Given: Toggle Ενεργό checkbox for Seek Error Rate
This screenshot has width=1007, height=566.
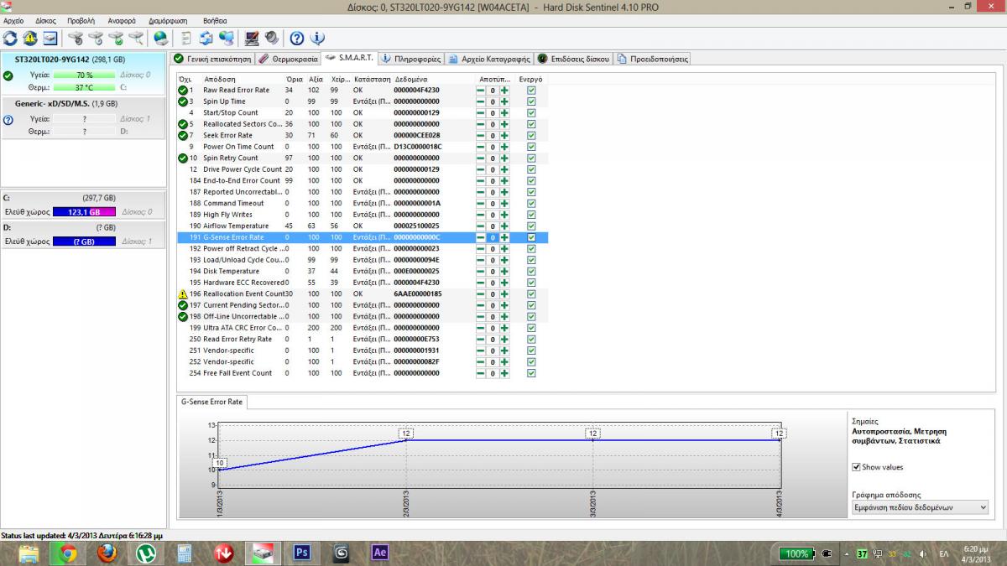Looking at the screenshot, I should click(x=531, y=135).
